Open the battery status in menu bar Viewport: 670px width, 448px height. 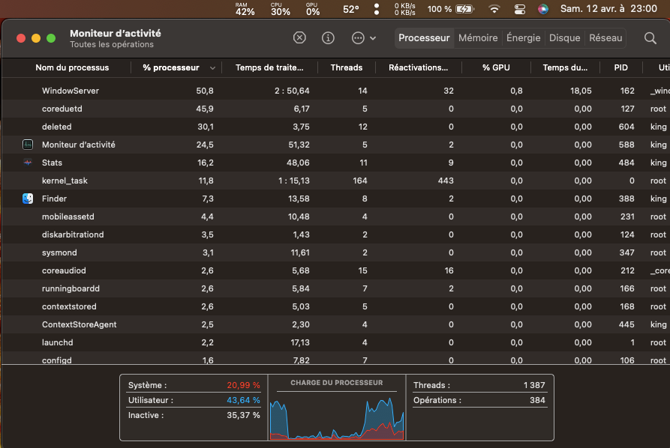(464, 10)
